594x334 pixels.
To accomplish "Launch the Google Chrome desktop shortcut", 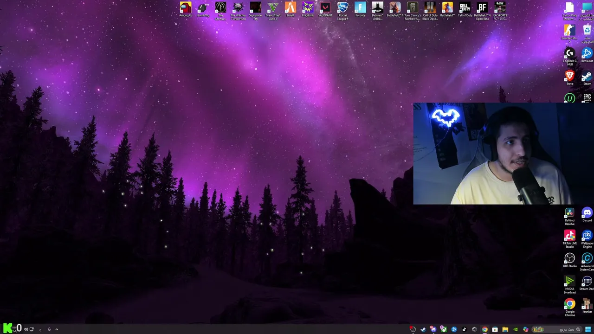I will click(569, 308).
